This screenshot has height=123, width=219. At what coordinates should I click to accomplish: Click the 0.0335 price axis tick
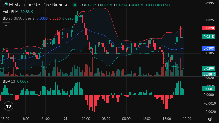[x=209, y=3]
